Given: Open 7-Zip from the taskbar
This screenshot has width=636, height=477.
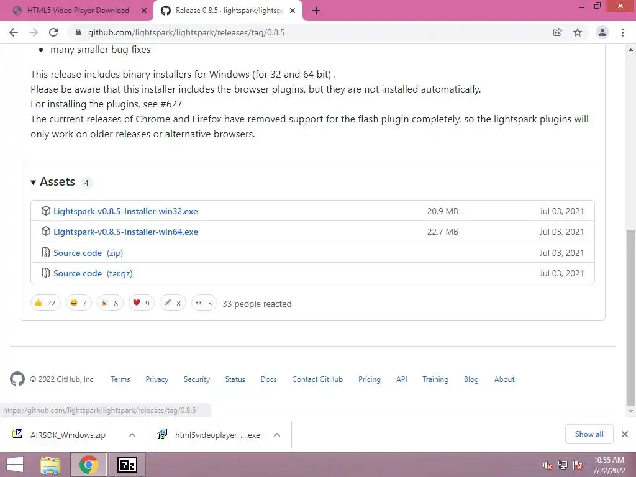Looking at the screenshot, I should (x=127, y=465).
